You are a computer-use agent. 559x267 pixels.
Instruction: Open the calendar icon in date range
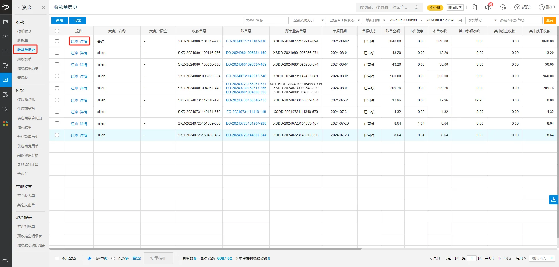pyautogui.click(x=460, y=20)
